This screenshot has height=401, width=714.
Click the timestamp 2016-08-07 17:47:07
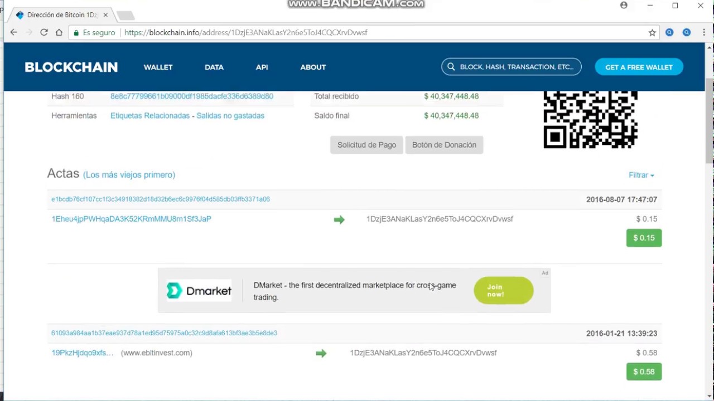pos(621,199)
